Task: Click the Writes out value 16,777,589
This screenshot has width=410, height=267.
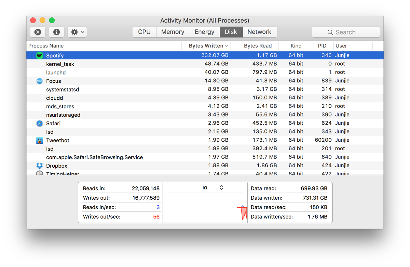Action: (146, 198)
